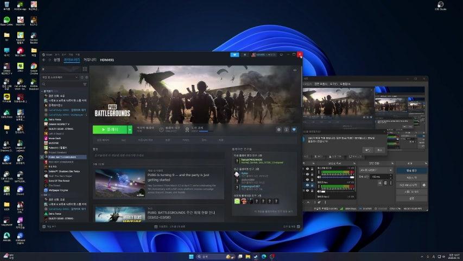Switch library to grid view icon
Screen dimensions: 463x261
[x=85, y=69]
